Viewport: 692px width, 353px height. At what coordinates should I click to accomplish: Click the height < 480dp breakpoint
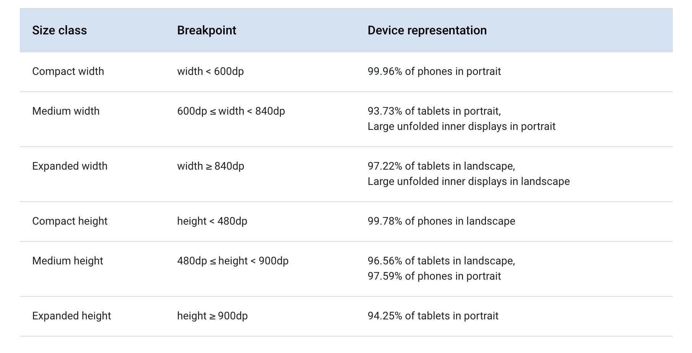pyautogui.click(x=212, y=221)
